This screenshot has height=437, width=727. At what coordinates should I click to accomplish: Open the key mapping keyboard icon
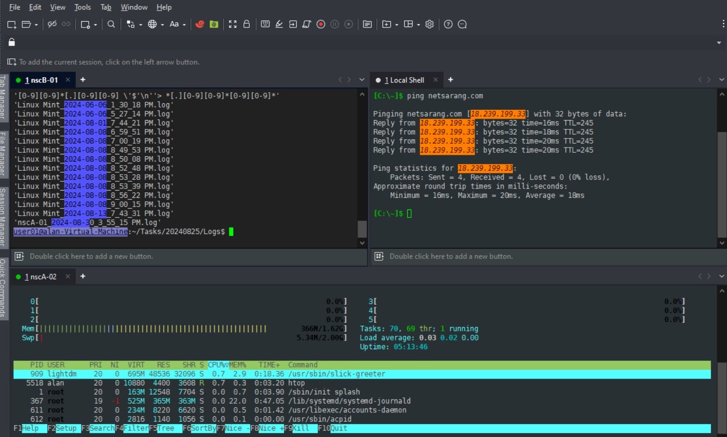click(265, 24)
